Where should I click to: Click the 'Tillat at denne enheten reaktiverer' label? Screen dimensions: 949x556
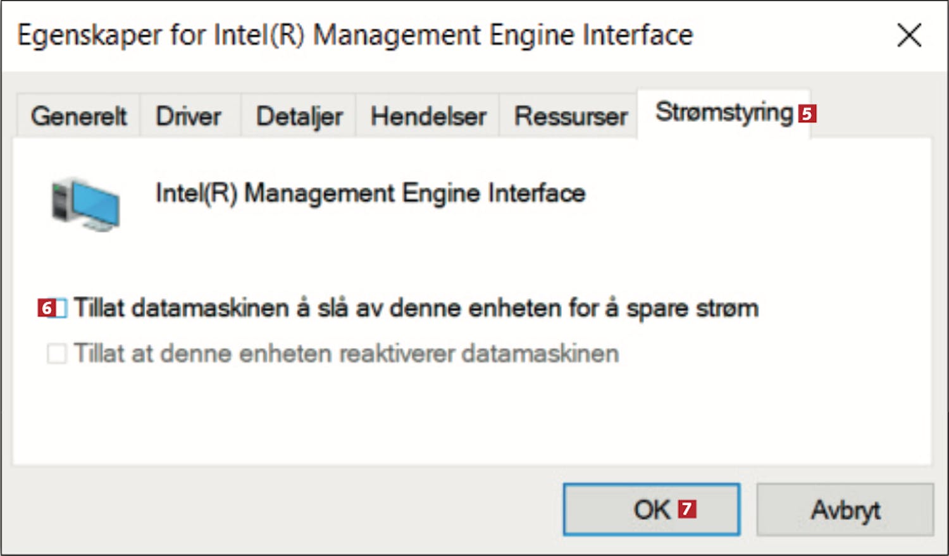point(346,354)
